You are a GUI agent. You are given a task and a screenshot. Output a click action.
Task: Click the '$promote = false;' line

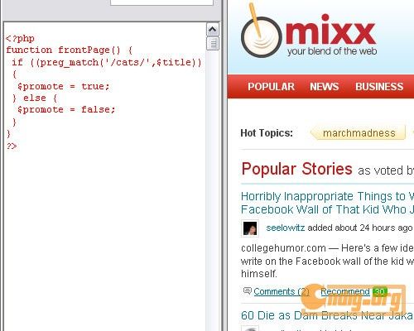coord(66,109)
